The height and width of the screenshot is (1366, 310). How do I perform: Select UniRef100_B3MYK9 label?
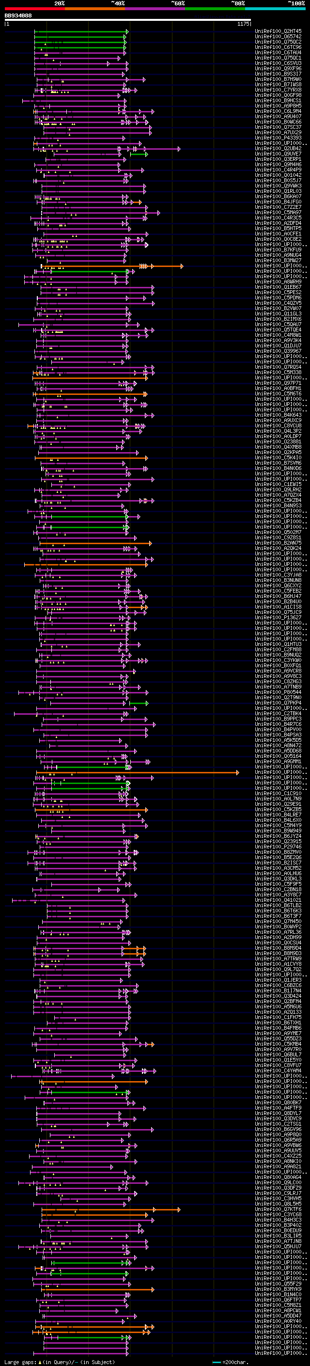tap(278, 1289)
